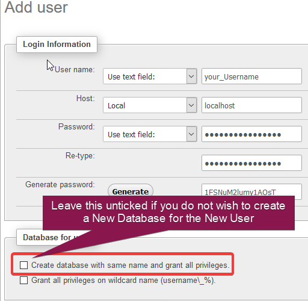Click the Login Information legend label
The width and height of the screenshot is (308, 301).
(x=57, y=45)
